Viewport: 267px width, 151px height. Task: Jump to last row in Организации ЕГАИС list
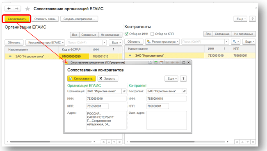tap(119, 142)
